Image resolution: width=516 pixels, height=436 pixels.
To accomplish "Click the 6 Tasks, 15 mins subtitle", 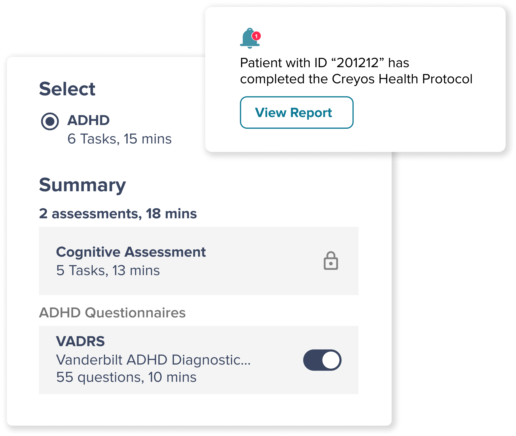I will (119, 139).
